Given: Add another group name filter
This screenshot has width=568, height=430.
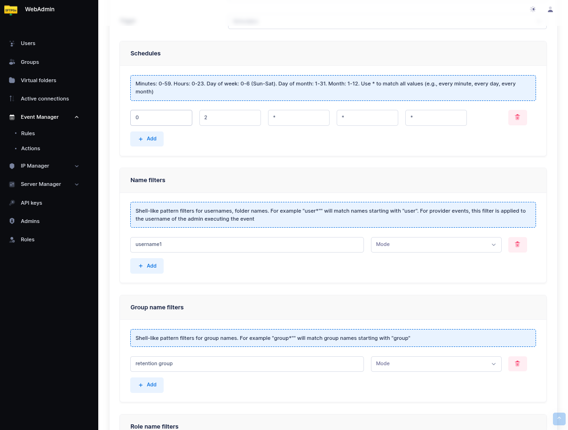Looking at the screenshot, I should click(147, 385).
